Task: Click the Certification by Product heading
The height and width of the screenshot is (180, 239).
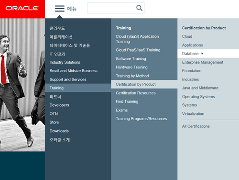Action: point(204,28)
